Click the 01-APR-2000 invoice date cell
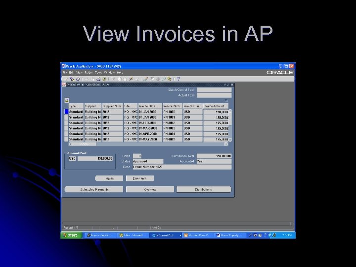This screenshot has height=267, width=356. [x=150, y=133]
